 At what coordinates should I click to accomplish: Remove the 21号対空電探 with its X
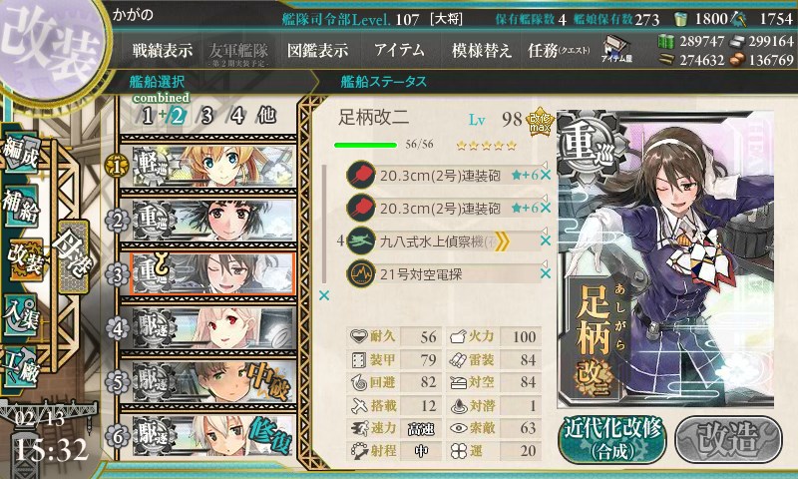pos(545,273)
